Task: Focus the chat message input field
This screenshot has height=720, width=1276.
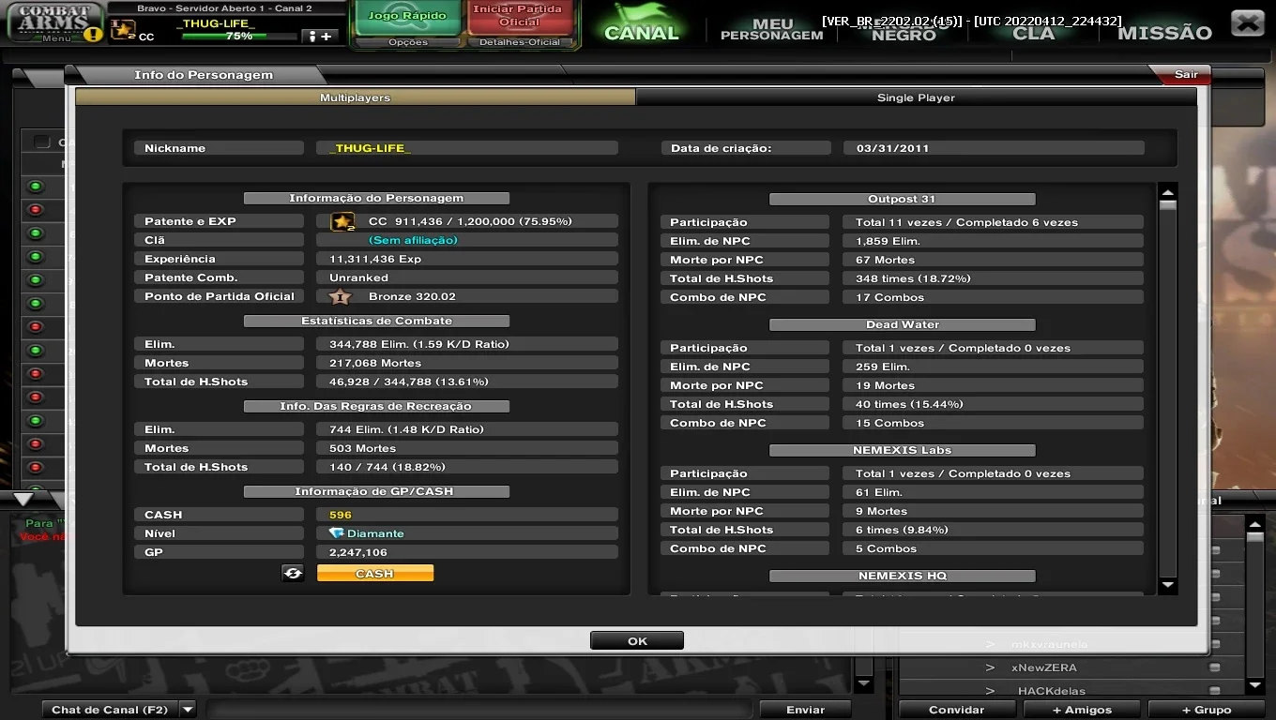Action: pyautogui.click(x=478, y=710)
